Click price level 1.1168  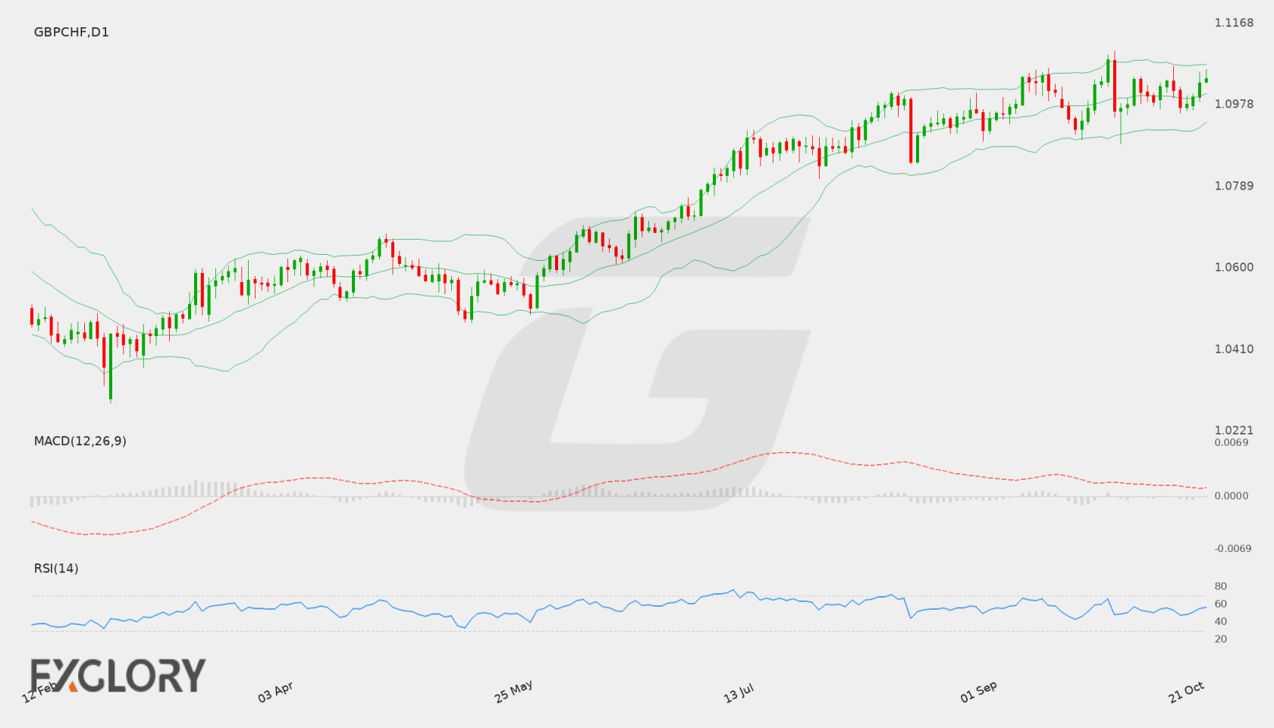1234,23
